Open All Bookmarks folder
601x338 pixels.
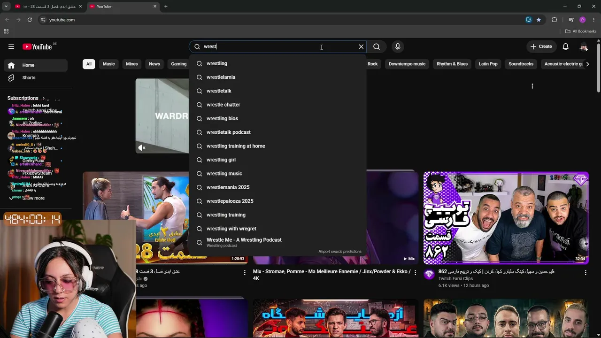point(581,31)
